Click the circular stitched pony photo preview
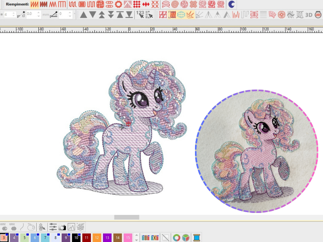 [x=257, y=151]
